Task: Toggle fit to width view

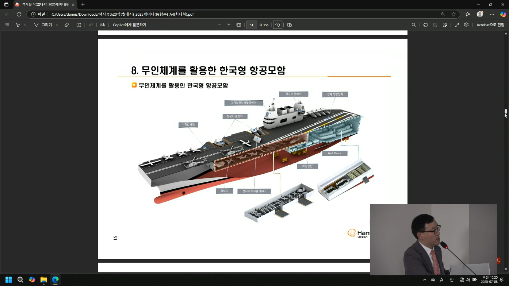Action: (239, 25)
